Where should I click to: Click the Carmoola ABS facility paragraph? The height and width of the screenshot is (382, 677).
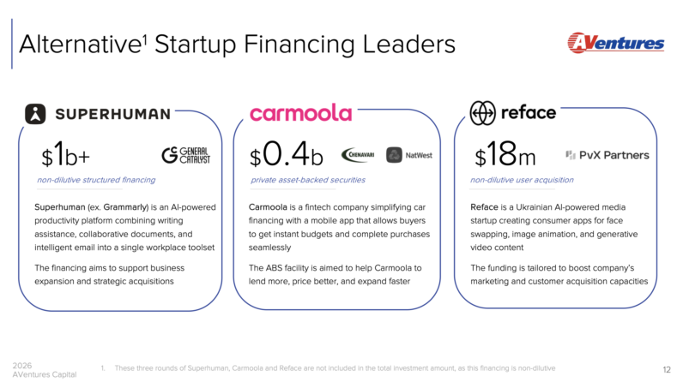[336, 274]
